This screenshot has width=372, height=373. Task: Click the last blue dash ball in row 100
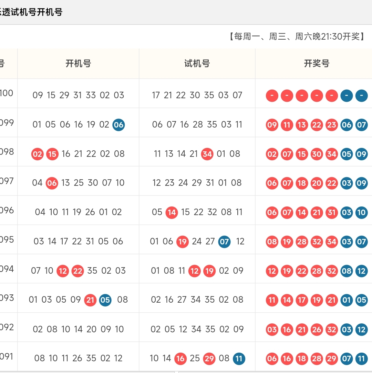[x=362, y=95]
